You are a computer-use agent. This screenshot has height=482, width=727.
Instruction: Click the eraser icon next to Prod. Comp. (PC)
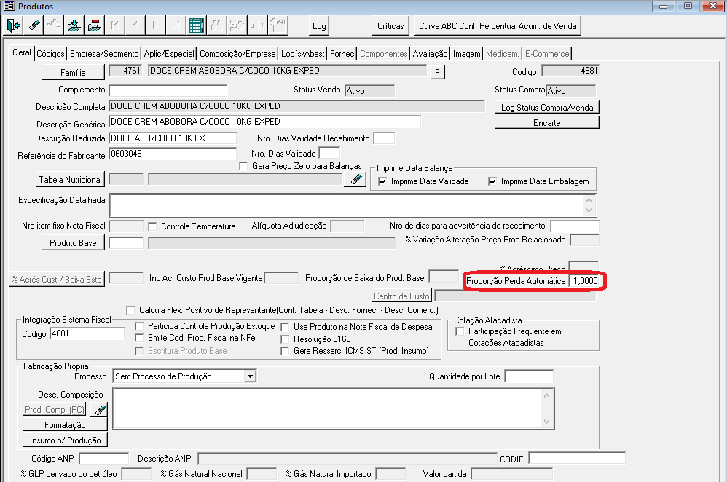(x=98, y=410)
